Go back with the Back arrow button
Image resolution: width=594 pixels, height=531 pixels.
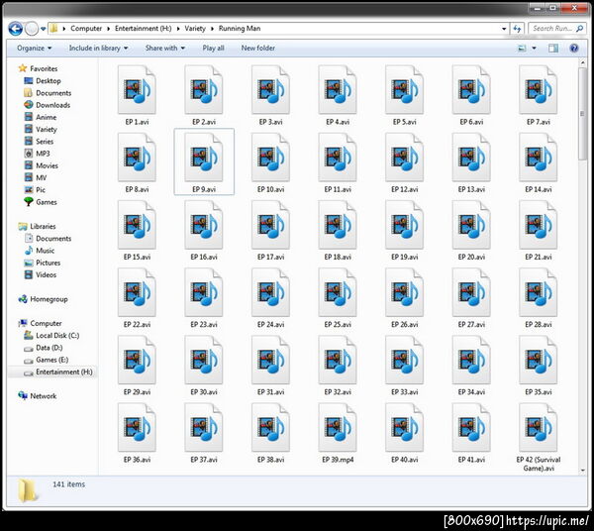click(16, 29)
